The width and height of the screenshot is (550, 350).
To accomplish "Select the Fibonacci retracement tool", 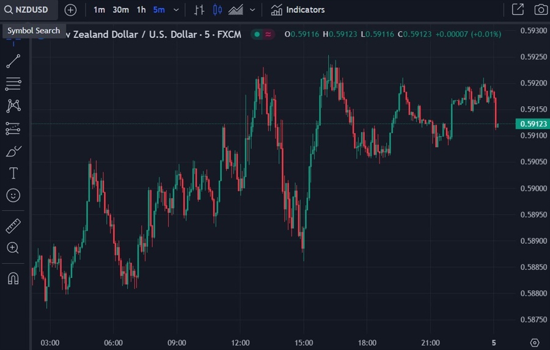I will click(13, 84).
